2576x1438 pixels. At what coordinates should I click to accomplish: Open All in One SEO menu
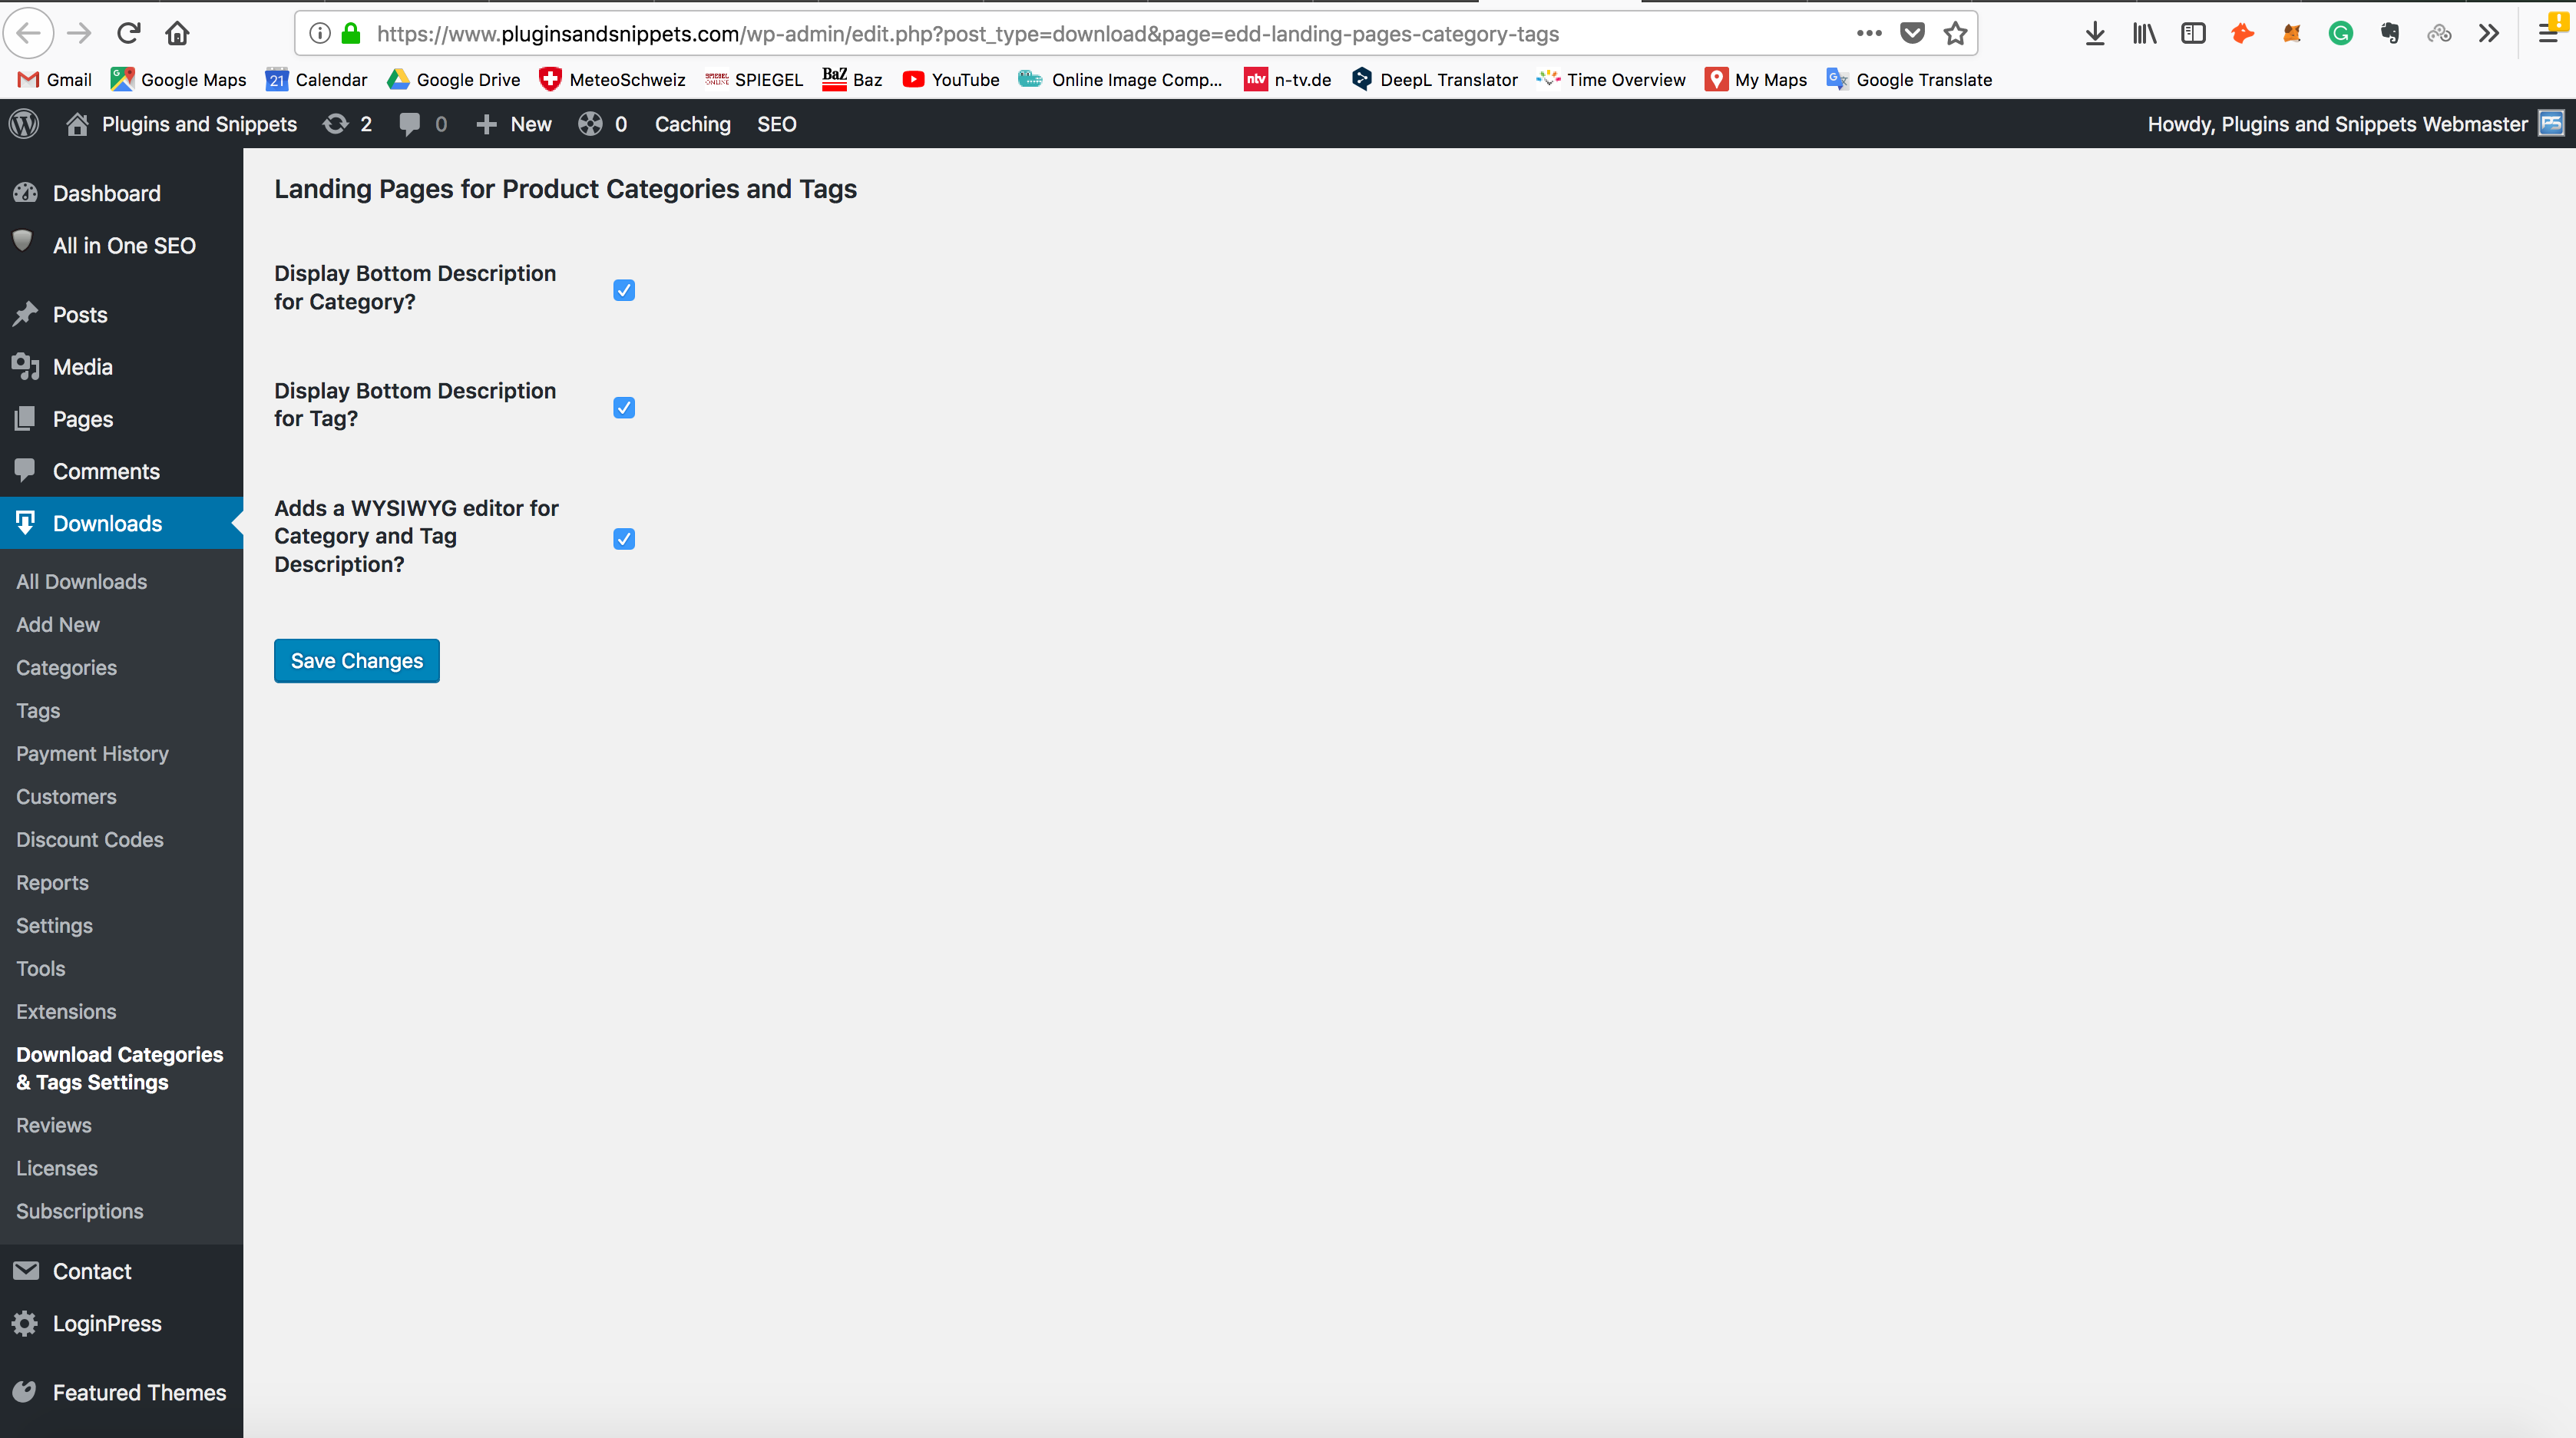click(121, 245)
